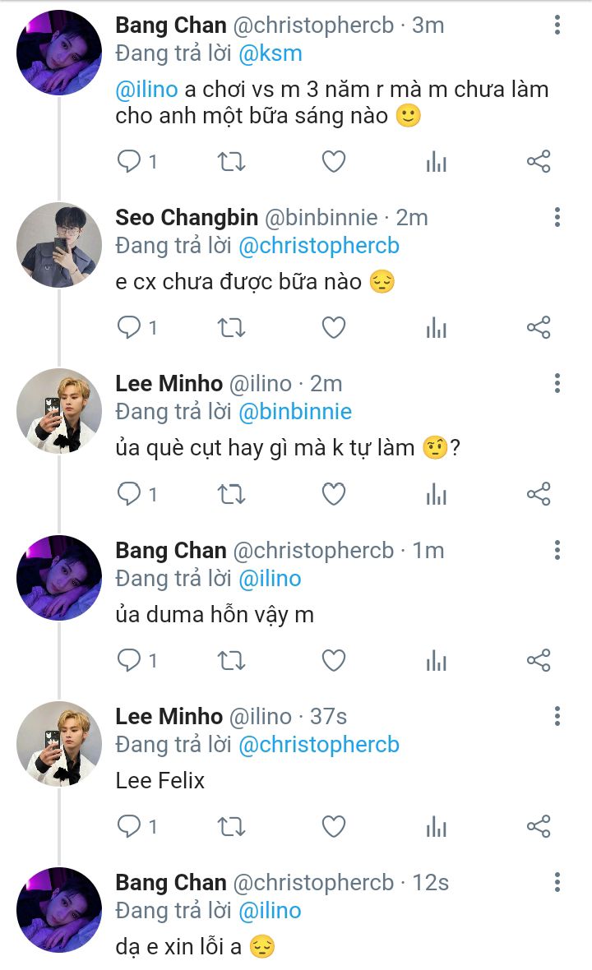Like Seo Changbin's tweet
Viewport: 592px width, 970px height.
pos(334,328)
